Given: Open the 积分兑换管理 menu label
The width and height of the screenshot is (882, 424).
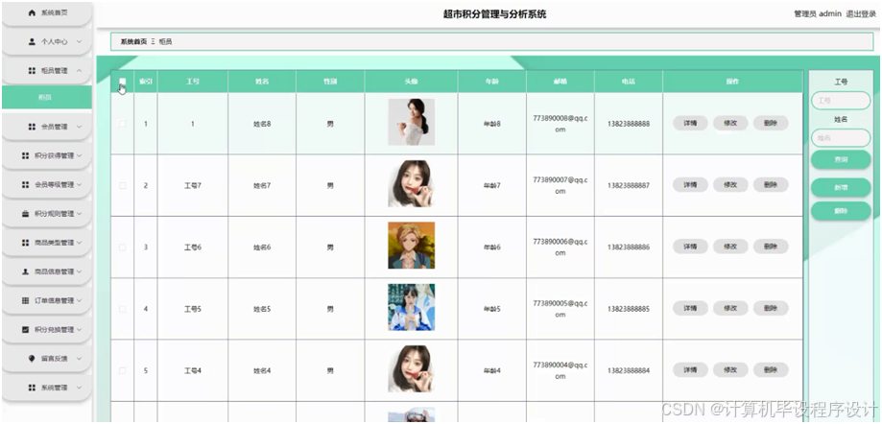Looking at the screenshot, I should [x=54, y=330].
